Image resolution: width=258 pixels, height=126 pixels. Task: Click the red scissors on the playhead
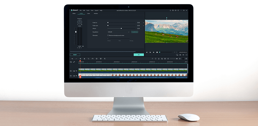(80, 77)
